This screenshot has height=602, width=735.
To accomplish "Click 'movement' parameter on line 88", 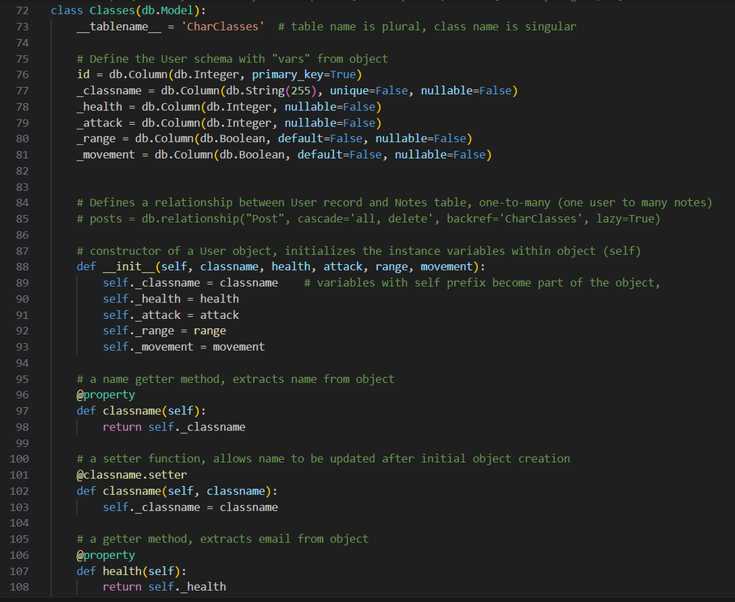I will (447, 266).
